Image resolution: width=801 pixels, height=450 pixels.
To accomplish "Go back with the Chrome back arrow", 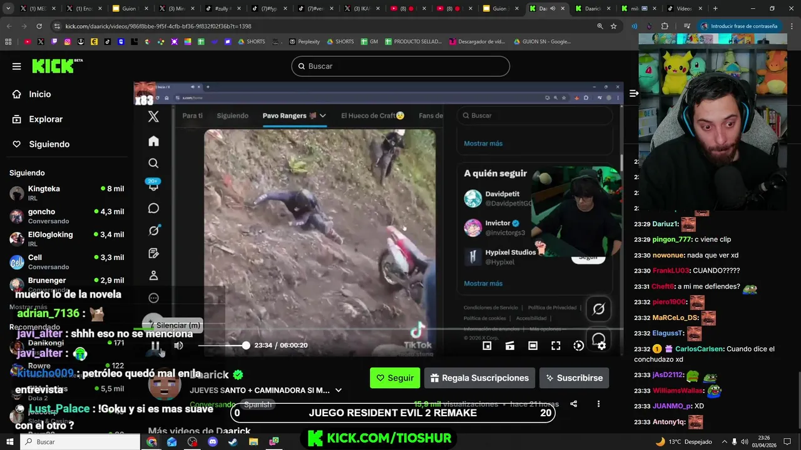I will click(x=9, y=26).
